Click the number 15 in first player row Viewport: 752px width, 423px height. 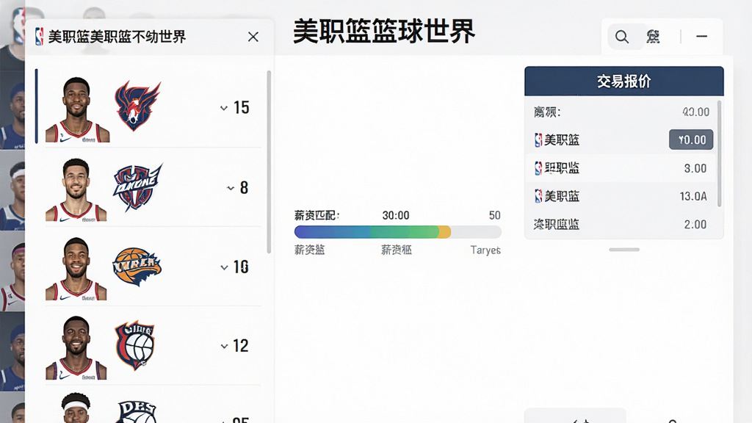pos(241,107)
